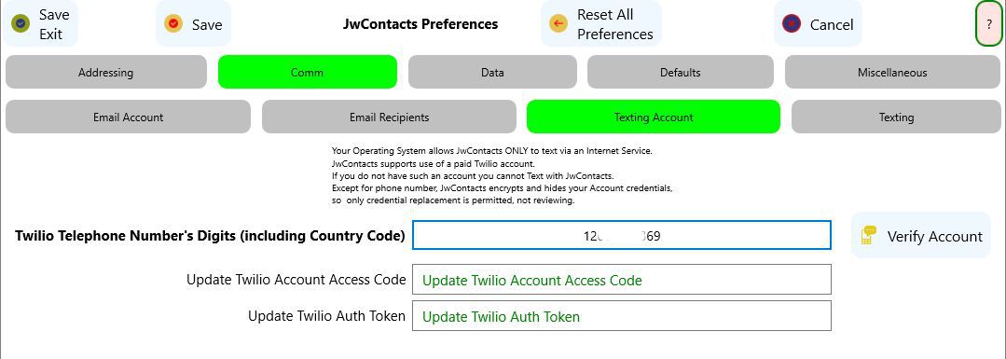Click the Cancel X icon
Viewport: 1006px width, 359px height.
(x=792, y=23)
